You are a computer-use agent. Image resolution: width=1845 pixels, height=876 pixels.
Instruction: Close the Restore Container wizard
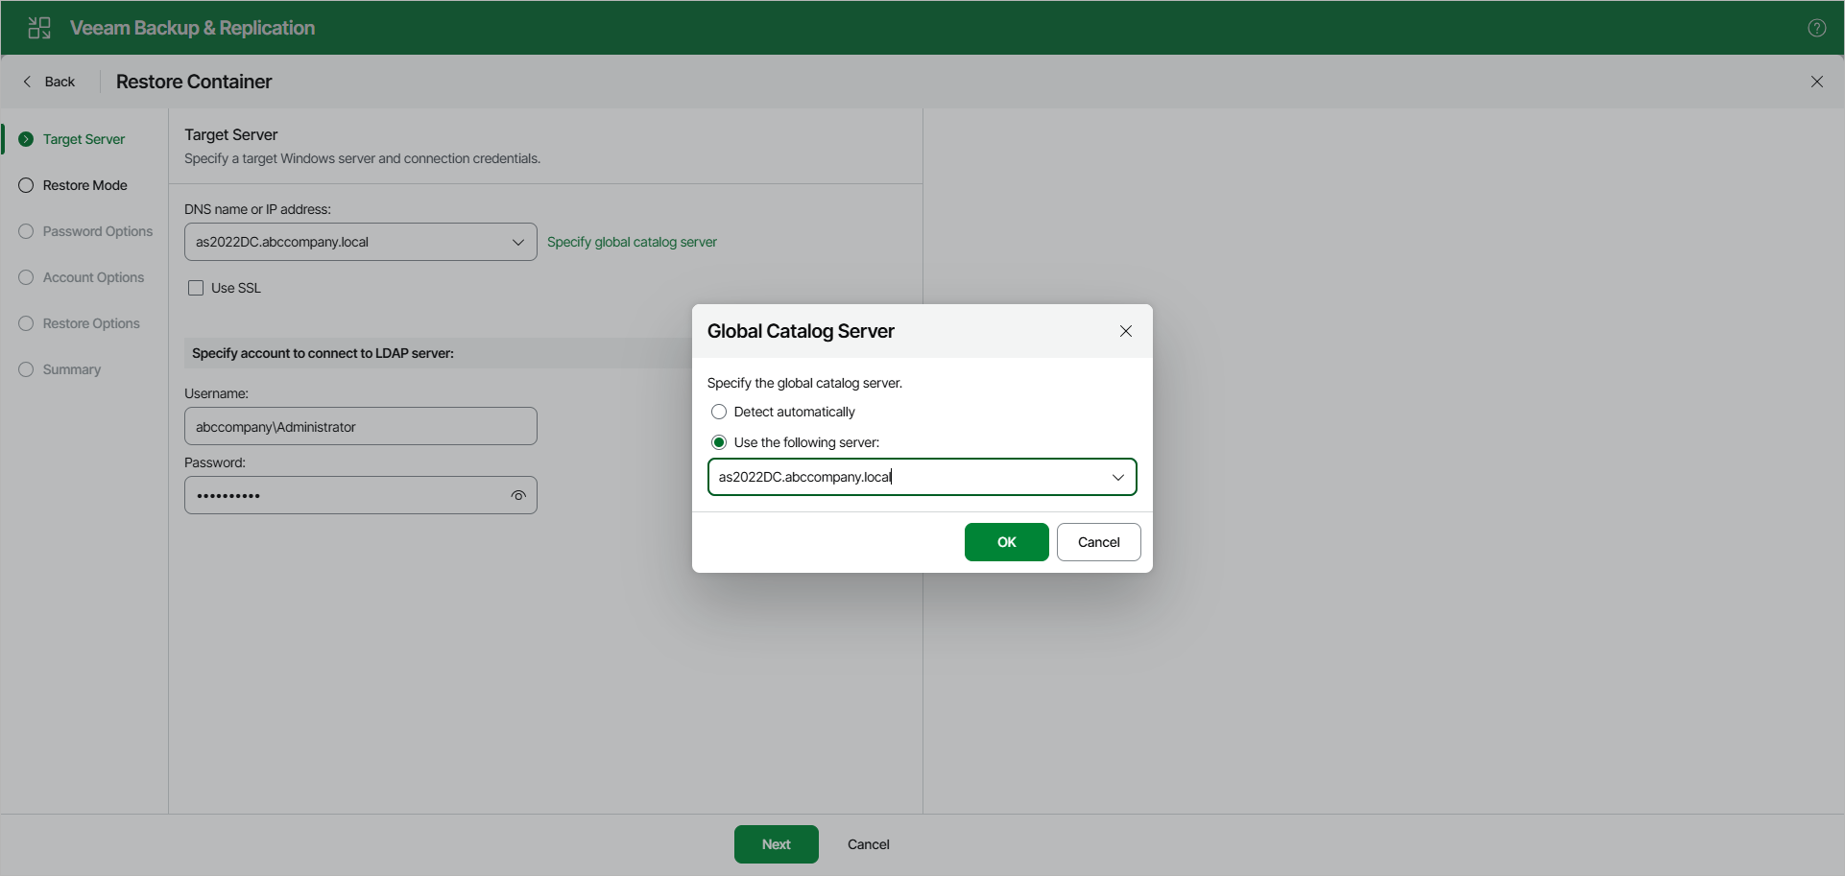(x=1816, y=82)
